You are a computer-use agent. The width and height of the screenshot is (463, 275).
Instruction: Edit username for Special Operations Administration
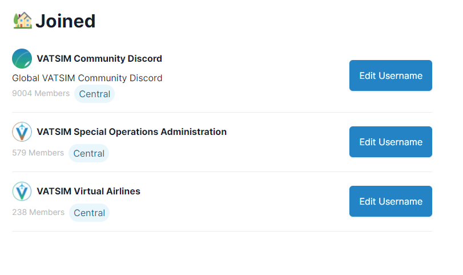(390, 142)
